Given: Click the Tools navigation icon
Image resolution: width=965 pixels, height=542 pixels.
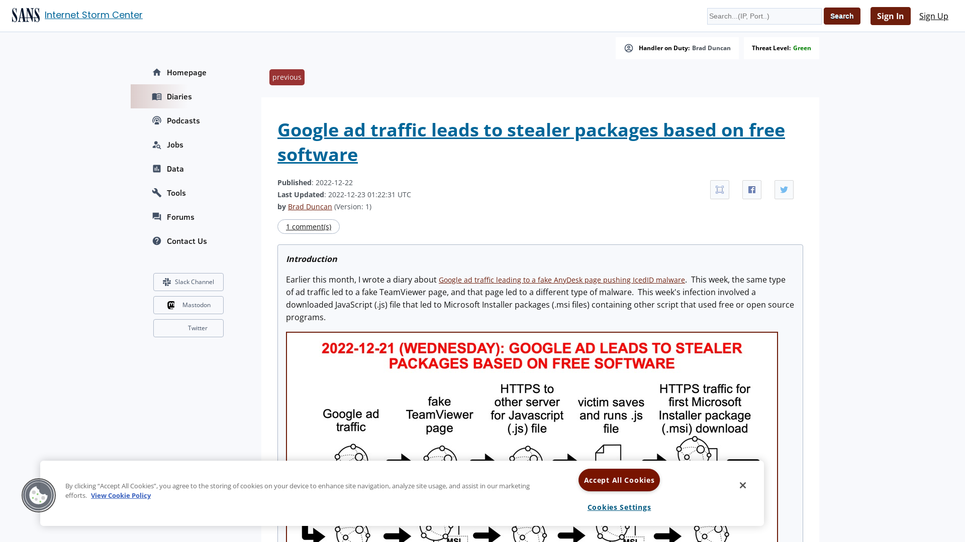Looking at the screenshot, I should tap(156, 192).
